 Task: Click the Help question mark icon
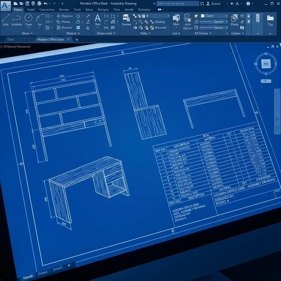tap(248, 4)
